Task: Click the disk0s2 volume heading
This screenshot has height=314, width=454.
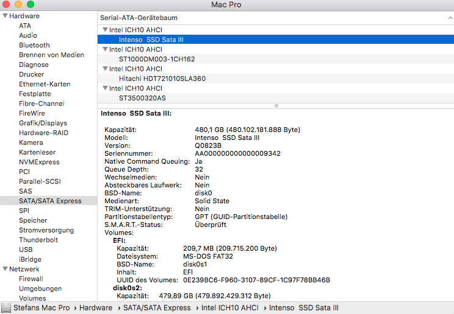Action: pos(127,288)
